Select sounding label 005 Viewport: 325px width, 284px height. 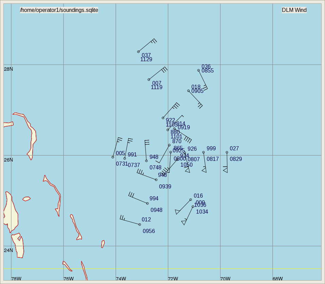120,153
